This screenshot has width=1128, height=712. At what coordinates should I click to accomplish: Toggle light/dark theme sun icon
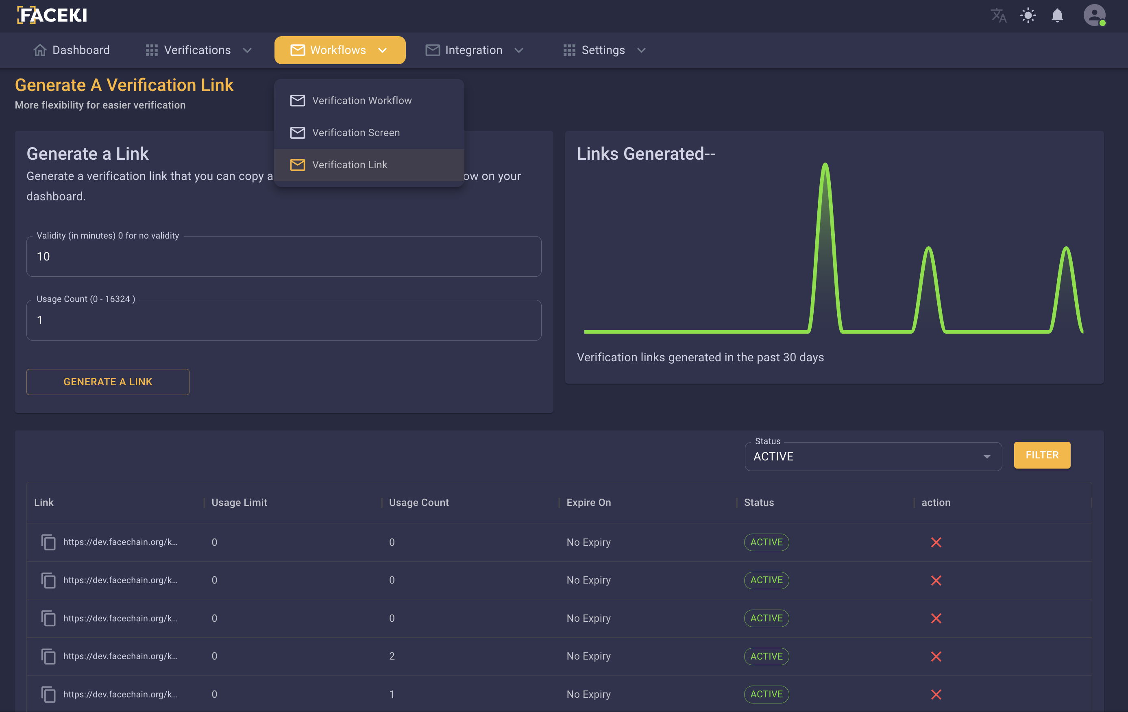pyautogui.click(x=1028, y=15)
